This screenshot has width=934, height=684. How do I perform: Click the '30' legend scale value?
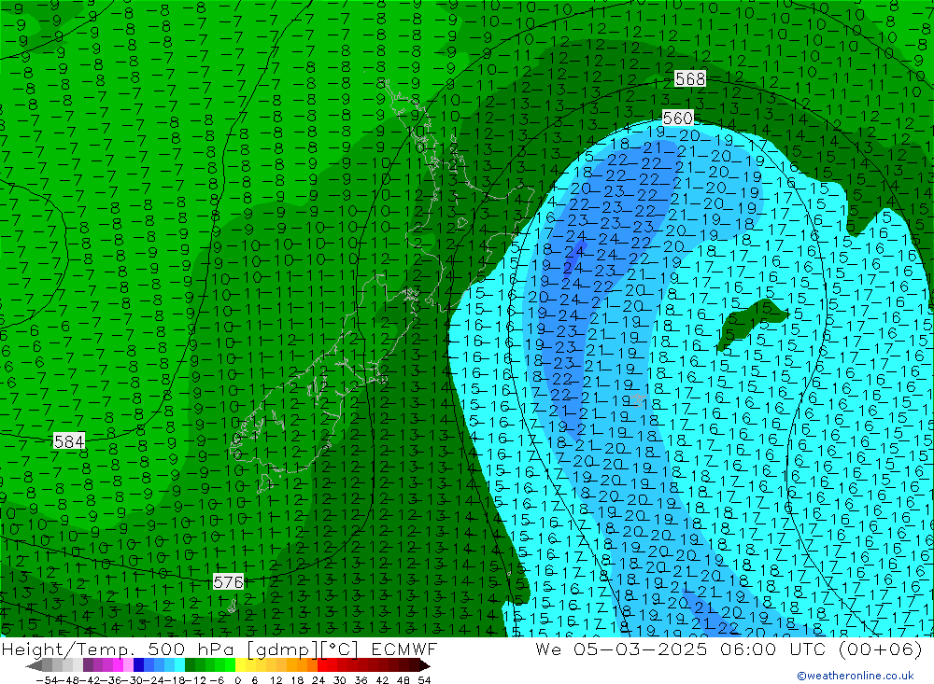[x=340, y=680]
